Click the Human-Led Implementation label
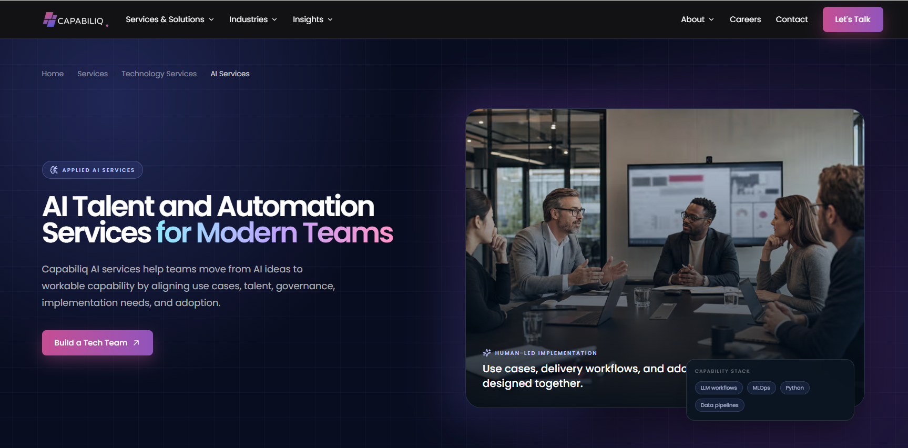The width and height of the screenshot is (908, 448). pos(546,353)
